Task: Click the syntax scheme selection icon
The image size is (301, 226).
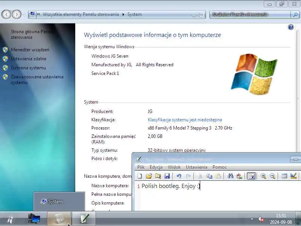Action: point(284,176)
